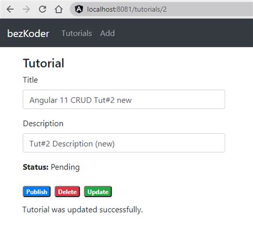Open the Add nav item

(107, 33)
